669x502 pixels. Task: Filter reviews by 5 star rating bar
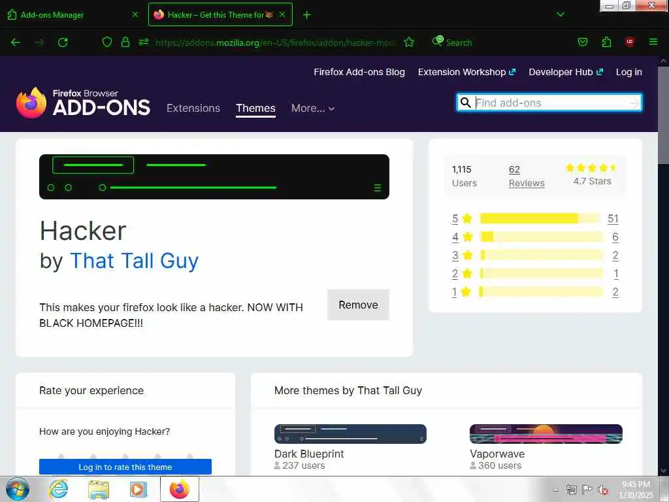pyautogui.click(x=540, y=218)
